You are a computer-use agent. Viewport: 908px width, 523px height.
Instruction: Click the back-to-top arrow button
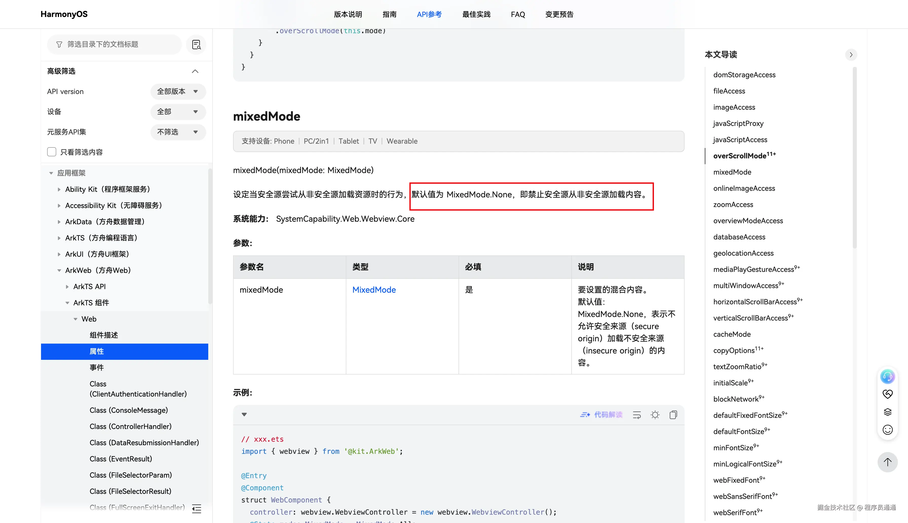pyautogui.click(x=887, y=462)
